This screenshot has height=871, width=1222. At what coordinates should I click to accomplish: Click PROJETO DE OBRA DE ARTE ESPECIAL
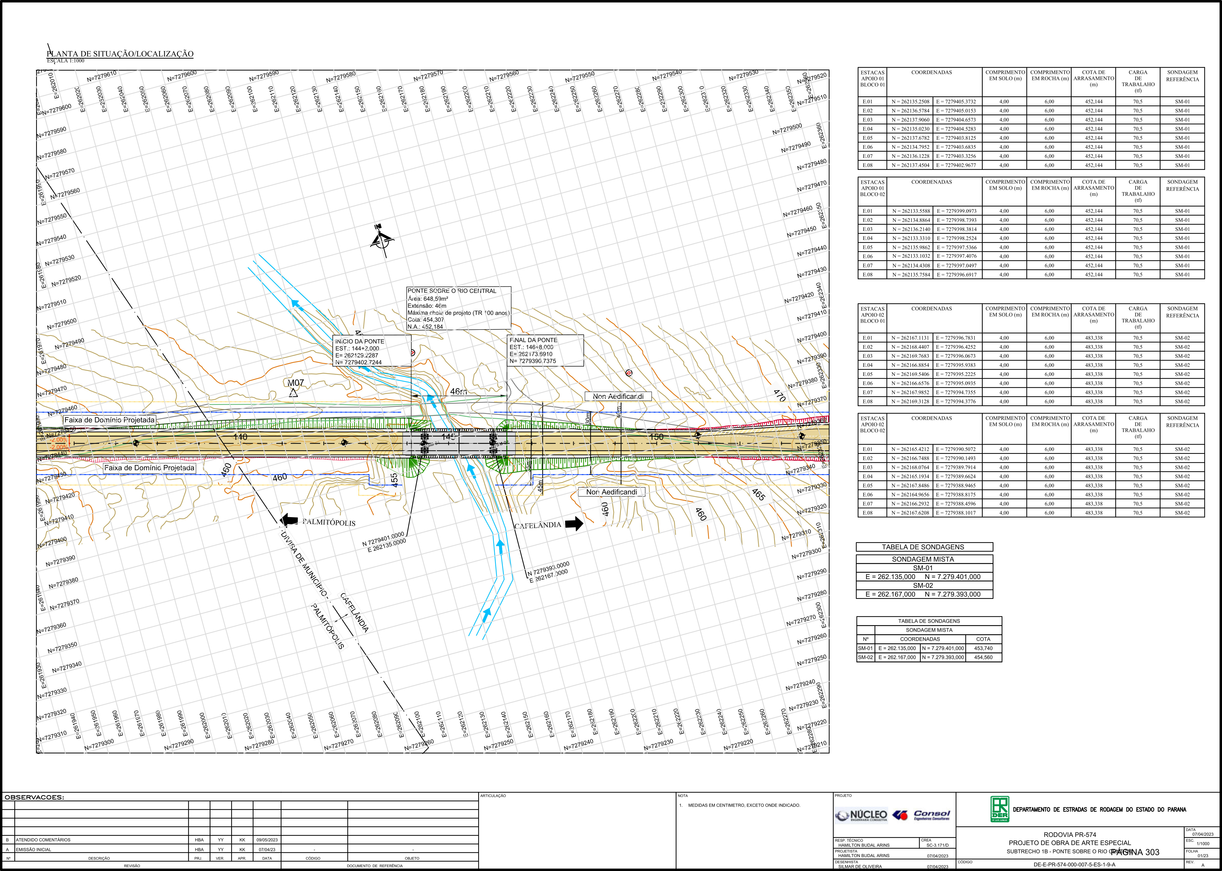(x=1070, y=843)
